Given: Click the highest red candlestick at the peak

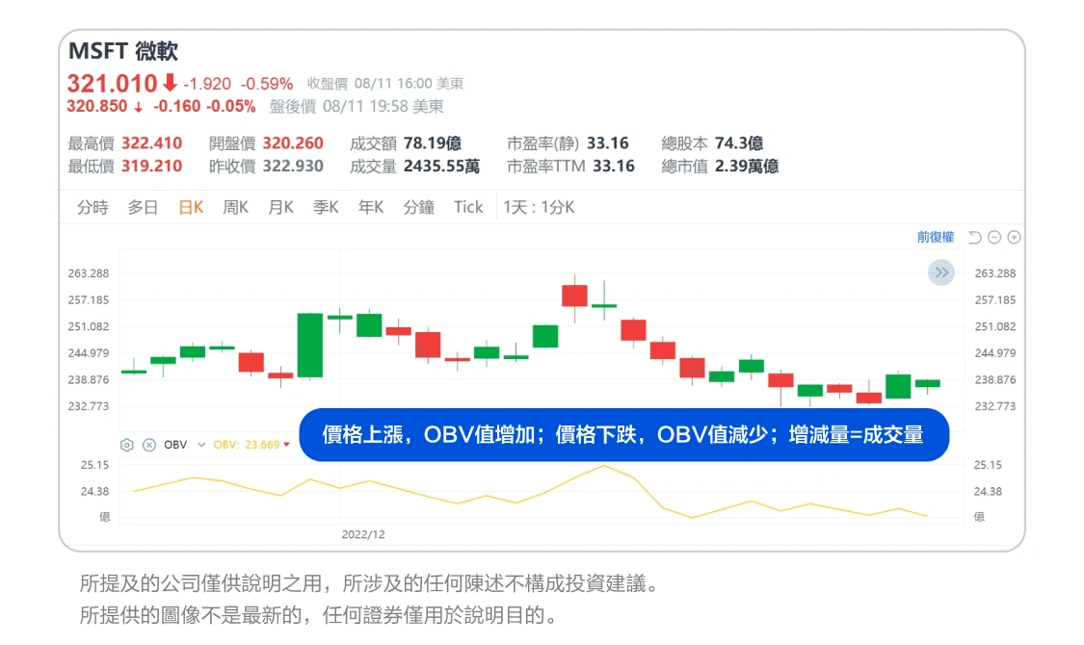Looking at the screenshot, I should tap(574, 296).
